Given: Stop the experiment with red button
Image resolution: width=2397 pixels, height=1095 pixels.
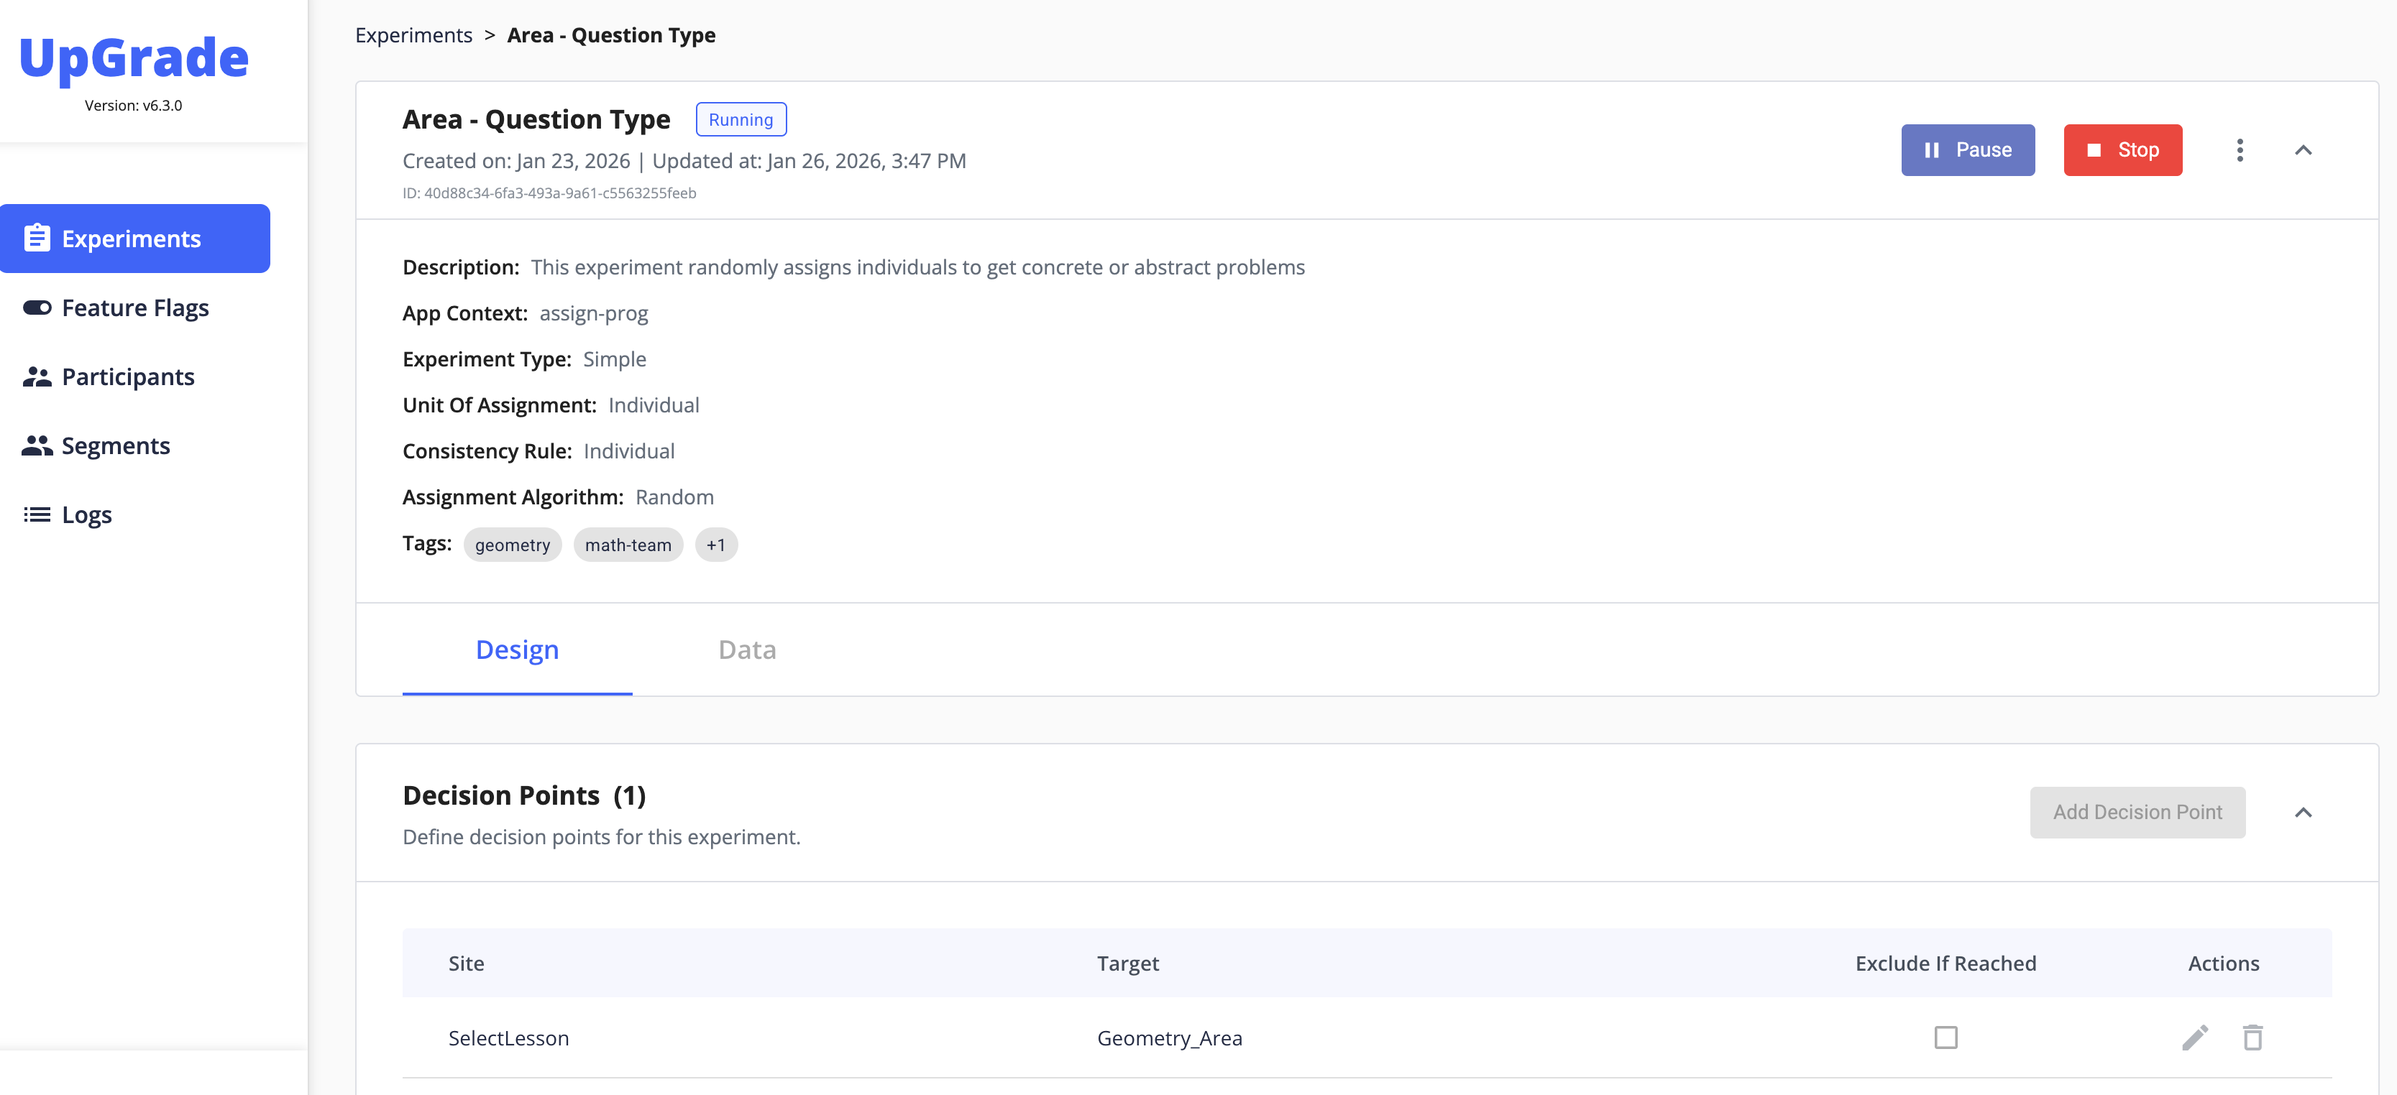Looking at the screenshot, I should (2122, 149).
